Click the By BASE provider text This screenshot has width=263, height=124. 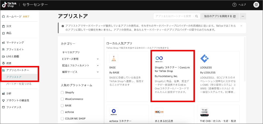(114, 73)
